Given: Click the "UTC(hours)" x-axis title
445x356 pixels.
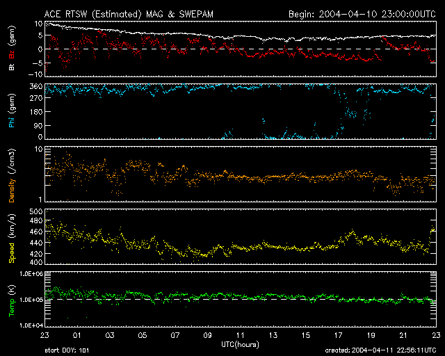Looking at the screenshot, I should click(240, 345).
